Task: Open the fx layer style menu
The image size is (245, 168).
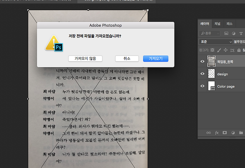Action: click(x=217, y=133)
